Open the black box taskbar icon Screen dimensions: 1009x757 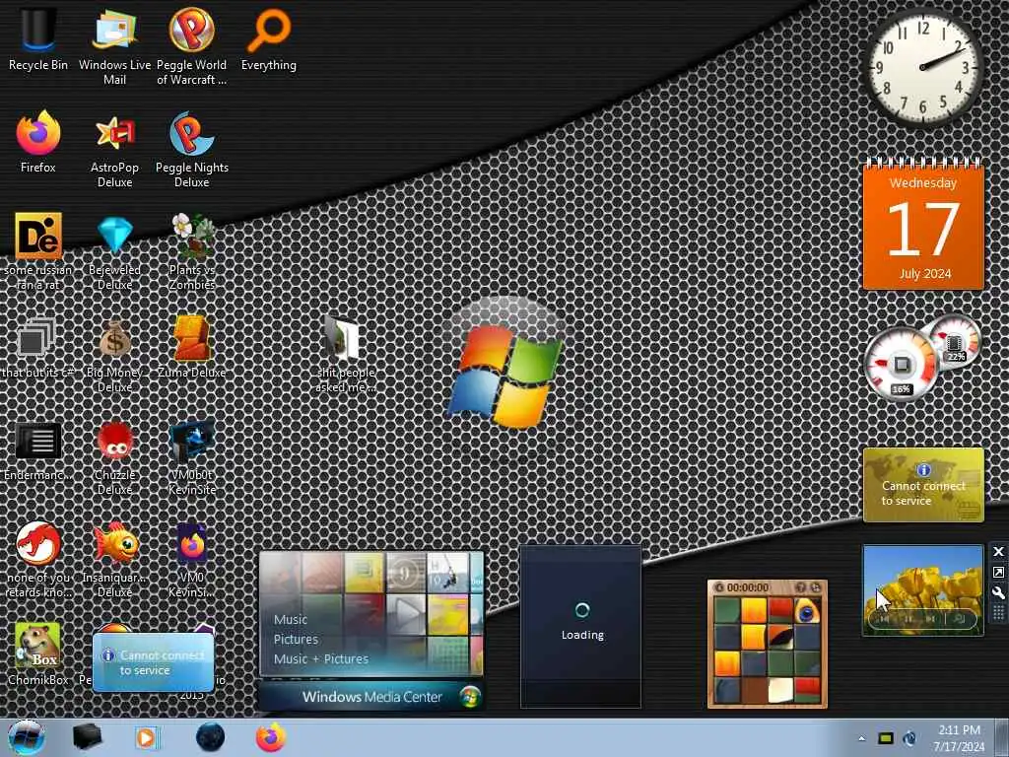87,737
